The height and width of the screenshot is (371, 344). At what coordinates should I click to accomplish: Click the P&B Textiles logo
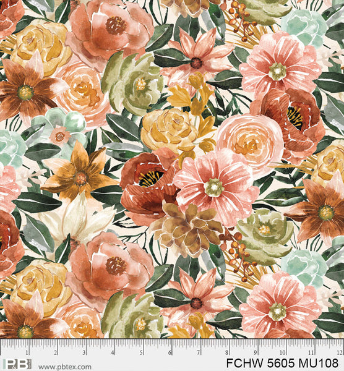click(17, 364)
